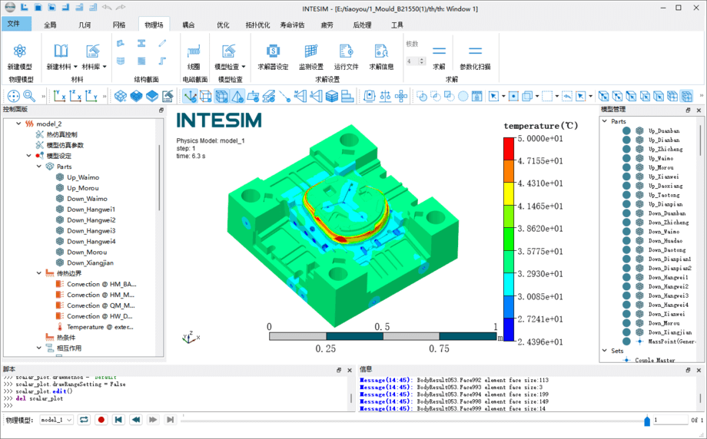Open the 求解器设定 solver settings
This screenshot has height=439, width=707.
272,51
